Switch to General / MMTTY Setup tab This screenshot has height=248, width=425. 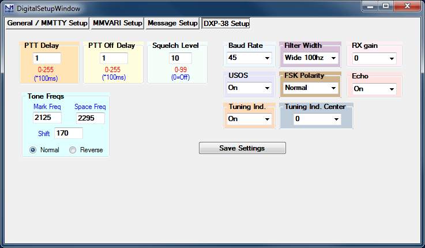[x=47, y=23]
